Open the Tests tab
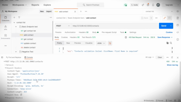 [123, 32]
